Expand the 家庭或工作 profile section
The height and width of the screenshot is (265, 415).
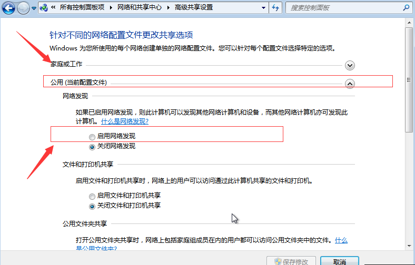click(x=349, y=65)
